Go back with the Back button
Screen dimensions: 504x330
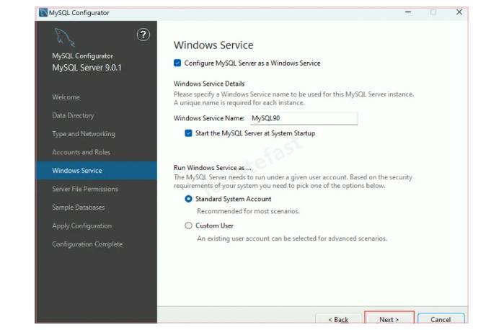click(x=338, y=318)
